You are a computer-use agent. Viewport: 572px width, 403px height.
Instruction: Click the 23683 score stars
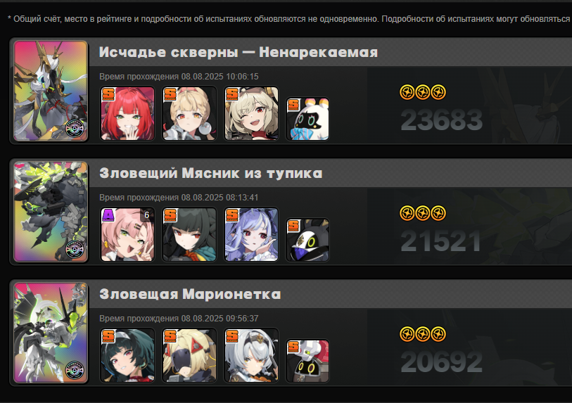(423, 92)
